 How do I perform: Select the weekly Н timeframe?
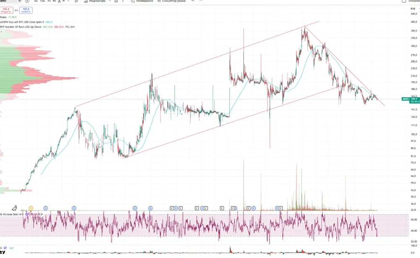(63, 1)
